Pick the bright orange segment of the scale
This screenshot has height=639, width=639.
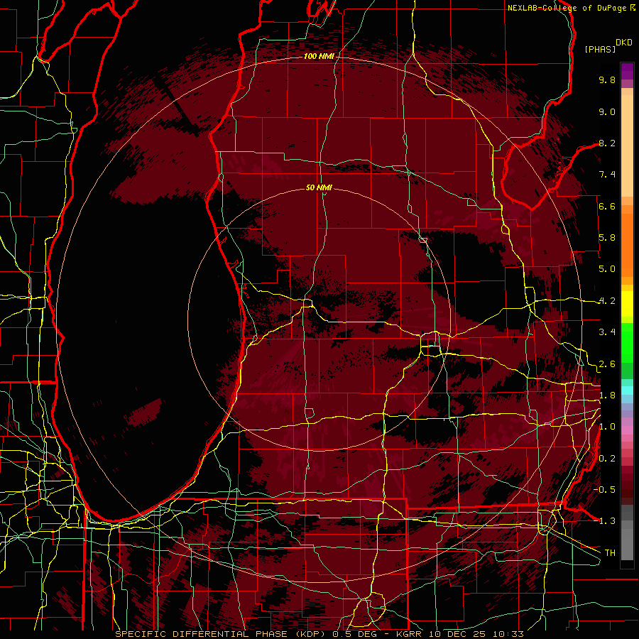(x=627, y=244)
